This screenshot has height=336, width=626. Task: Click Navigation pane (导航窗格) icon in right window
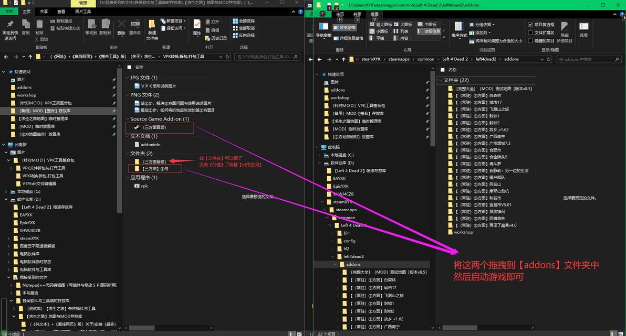pos(324,27)
